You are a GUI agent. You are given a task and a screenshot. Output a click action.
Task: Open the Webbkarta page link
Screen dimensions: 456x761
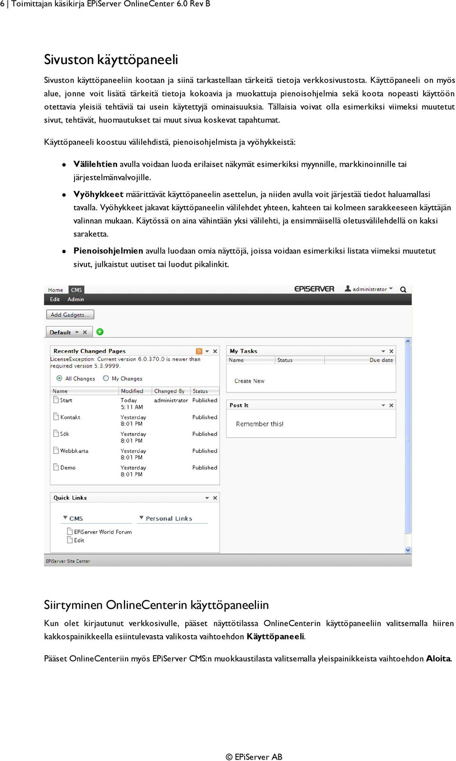tap(75, 451)
